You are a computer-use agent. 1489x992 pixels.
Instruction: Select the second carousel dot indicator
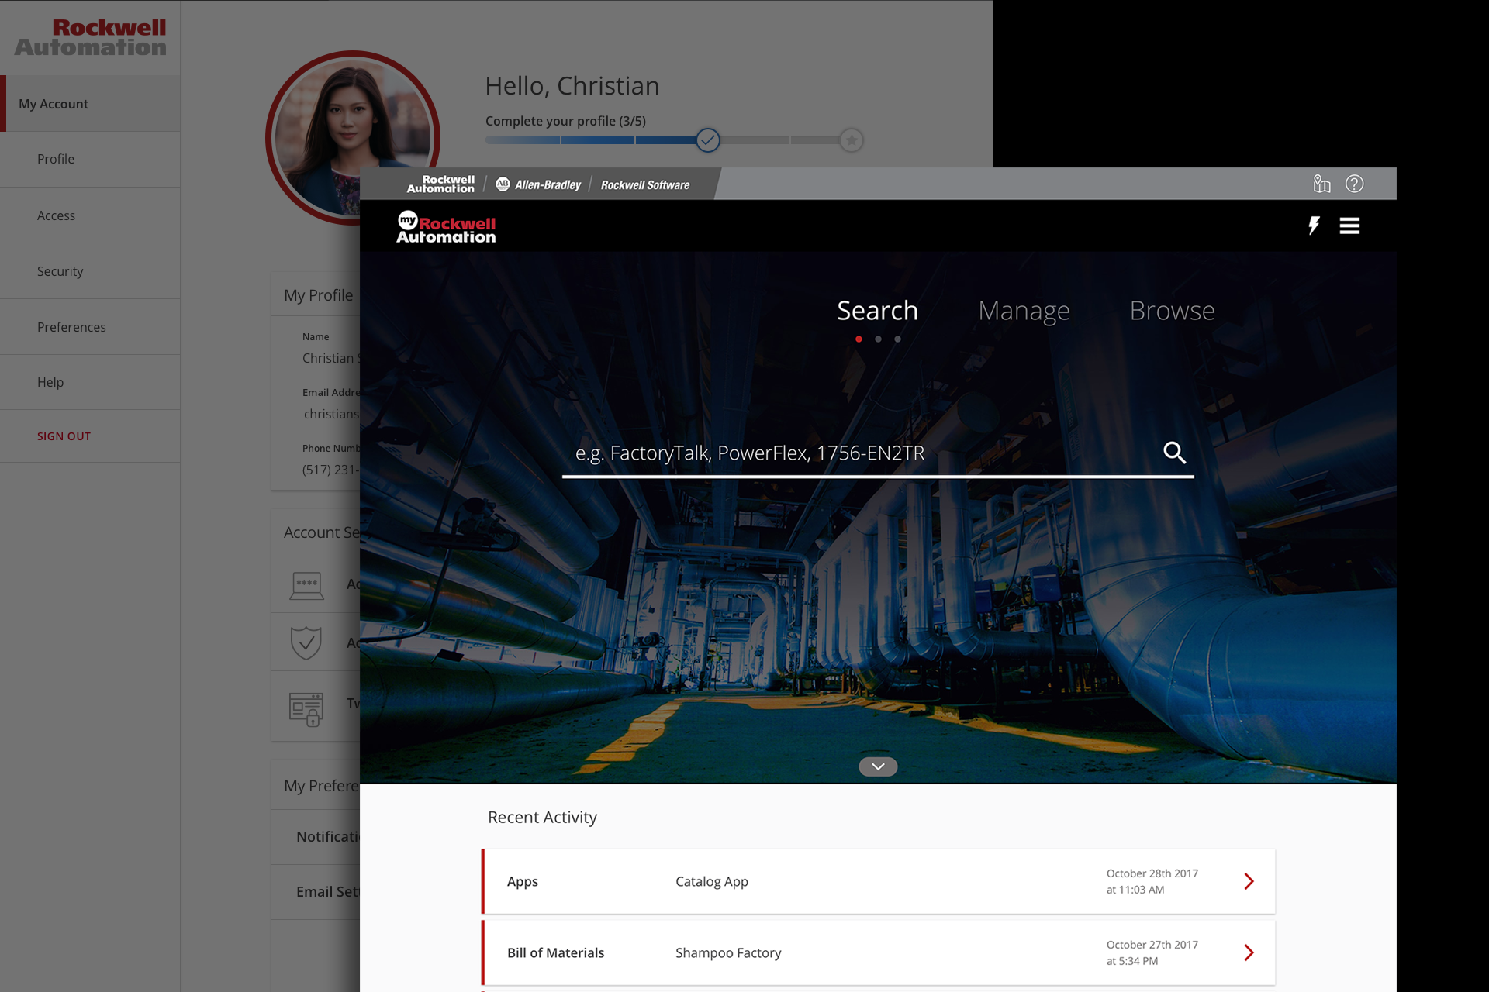(878, 339)
